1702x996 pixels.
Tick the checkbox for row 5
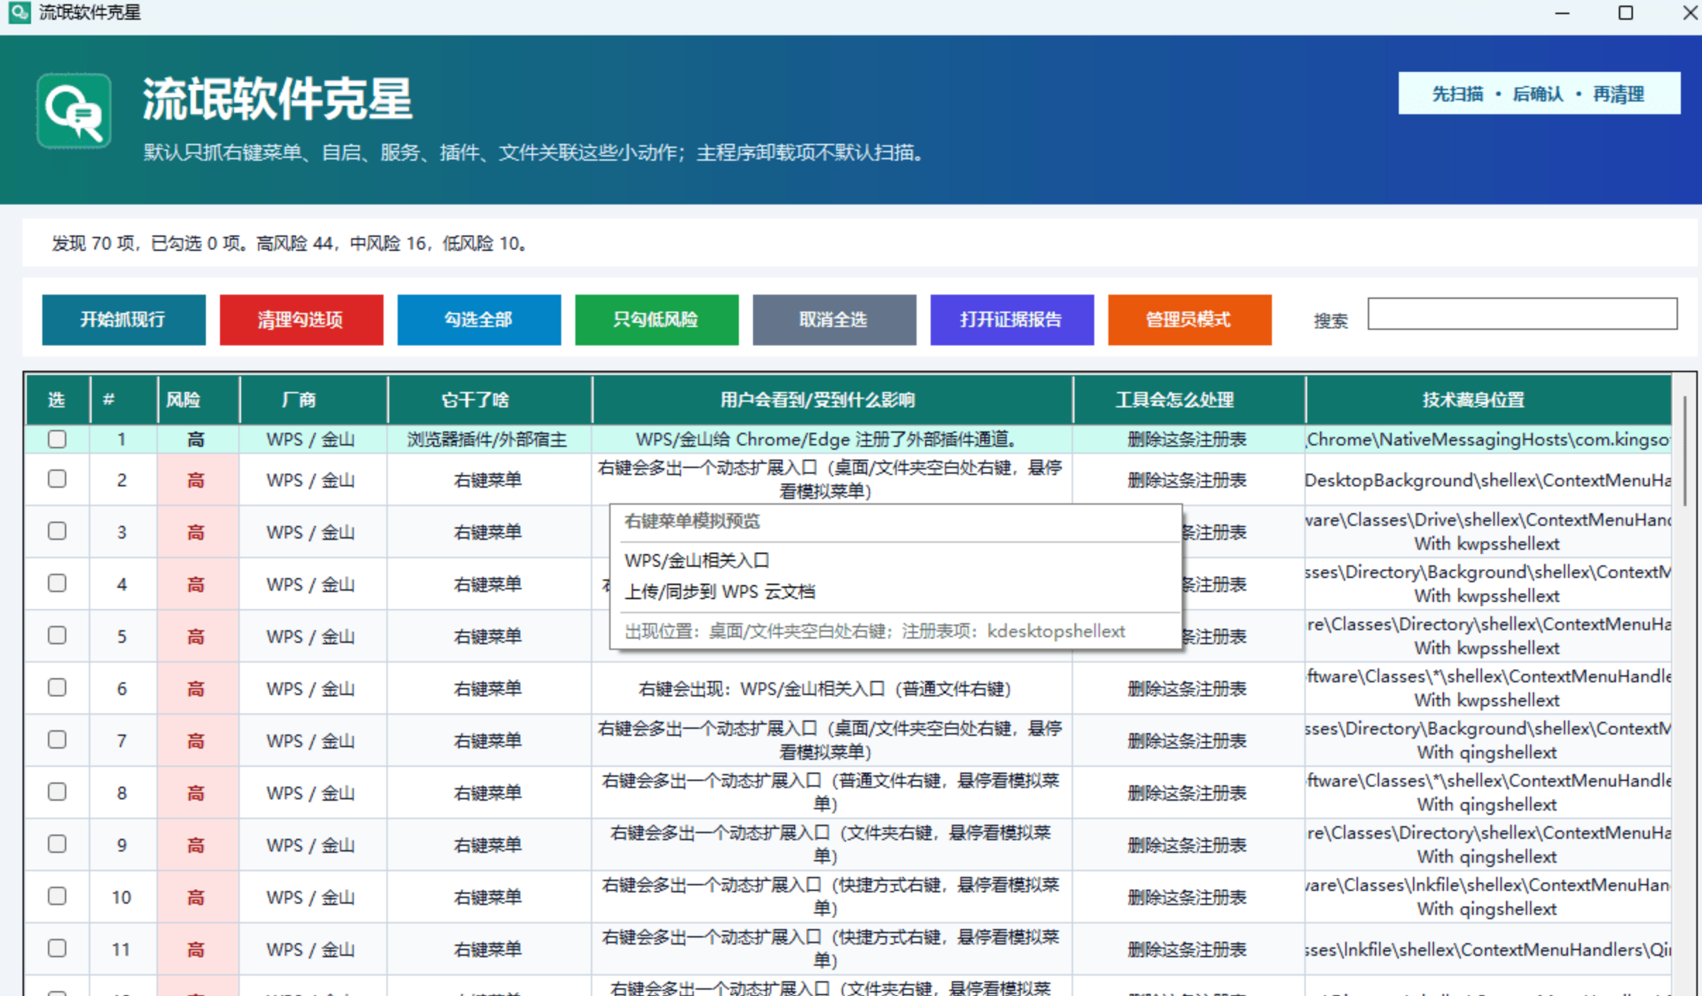click(x=57, y=636)
